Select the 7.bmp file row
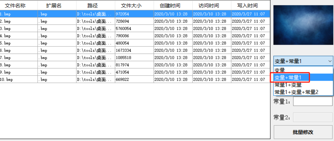Screen dimensions: 334x141 135,58
